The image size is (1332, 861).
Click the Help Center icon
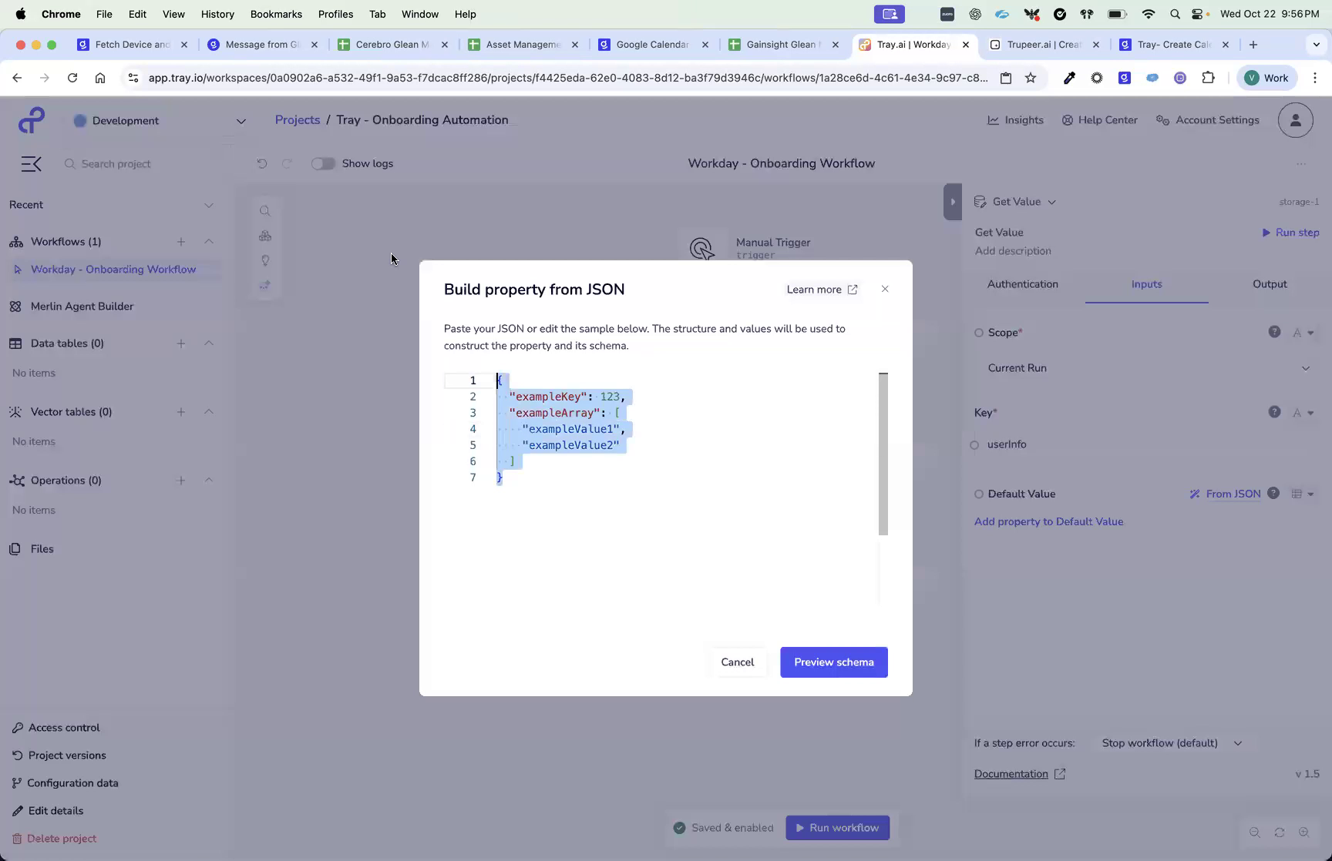(1068, 119)
